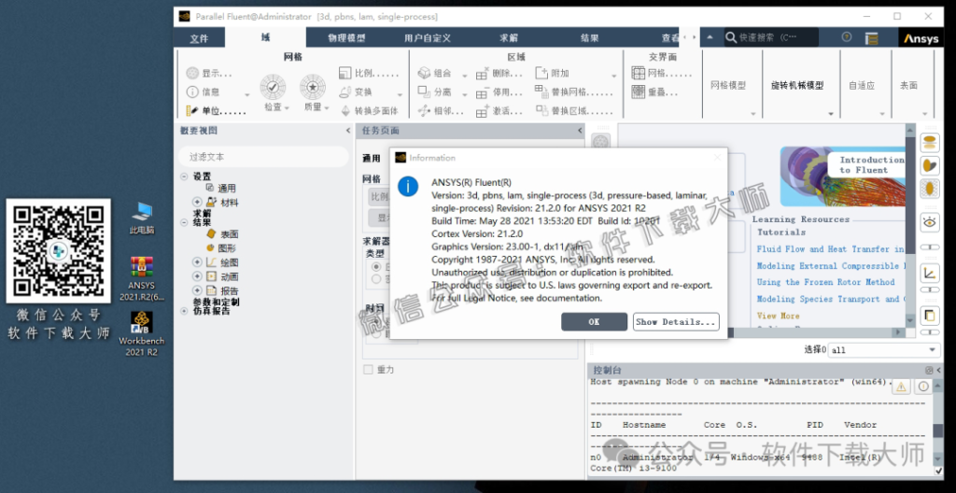Viewport: 956px width, 493px height.
Task: Click the 交界面 网格 interface mesh icon
Action: (x=639, y=73)
